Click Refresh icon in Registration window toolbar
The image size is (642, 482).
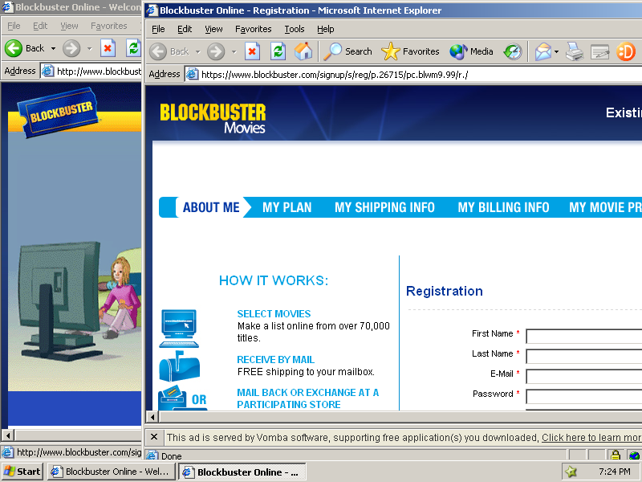[x=278, y=51]
